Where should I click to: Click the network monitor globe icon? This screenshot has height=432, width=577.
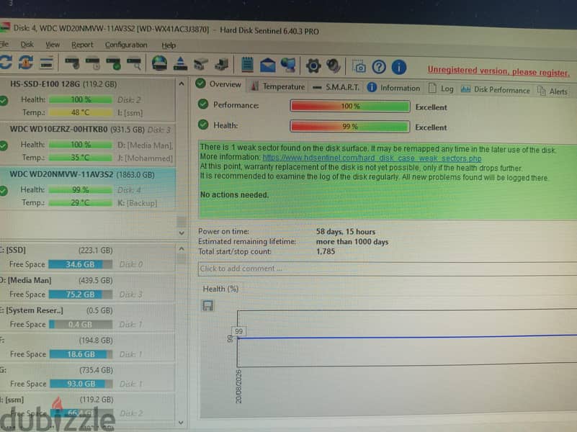(x=288, y=66)
